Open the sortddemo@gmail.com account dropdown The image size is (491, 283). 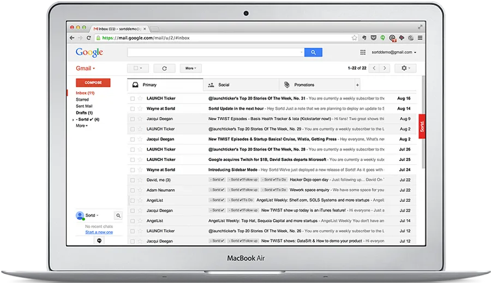394,52
